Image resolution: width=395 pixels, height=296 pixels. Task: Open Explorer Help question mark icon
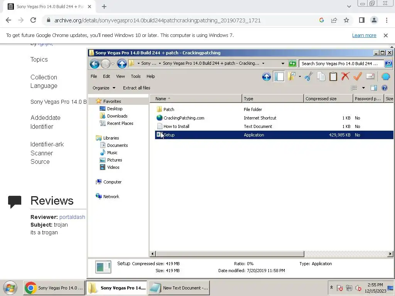point(385,88)
